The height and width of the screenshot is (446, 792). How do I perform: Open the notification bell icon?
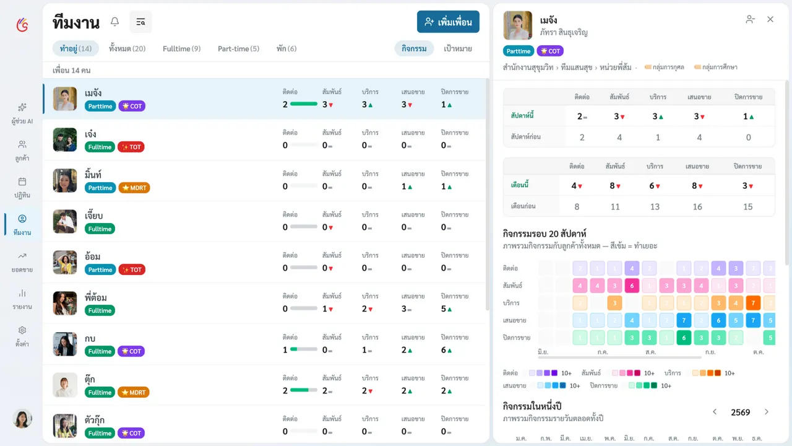pos(114,22)
